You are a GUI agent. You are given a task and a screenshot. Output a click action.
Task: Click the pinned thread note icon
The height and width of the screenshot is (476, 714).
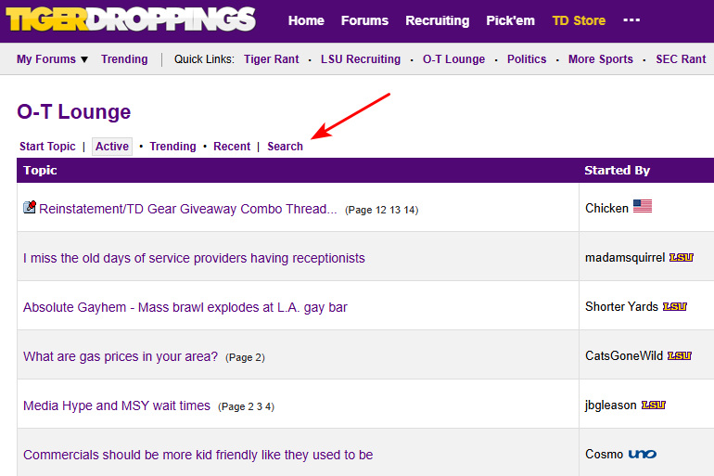(x=30, y=207)
